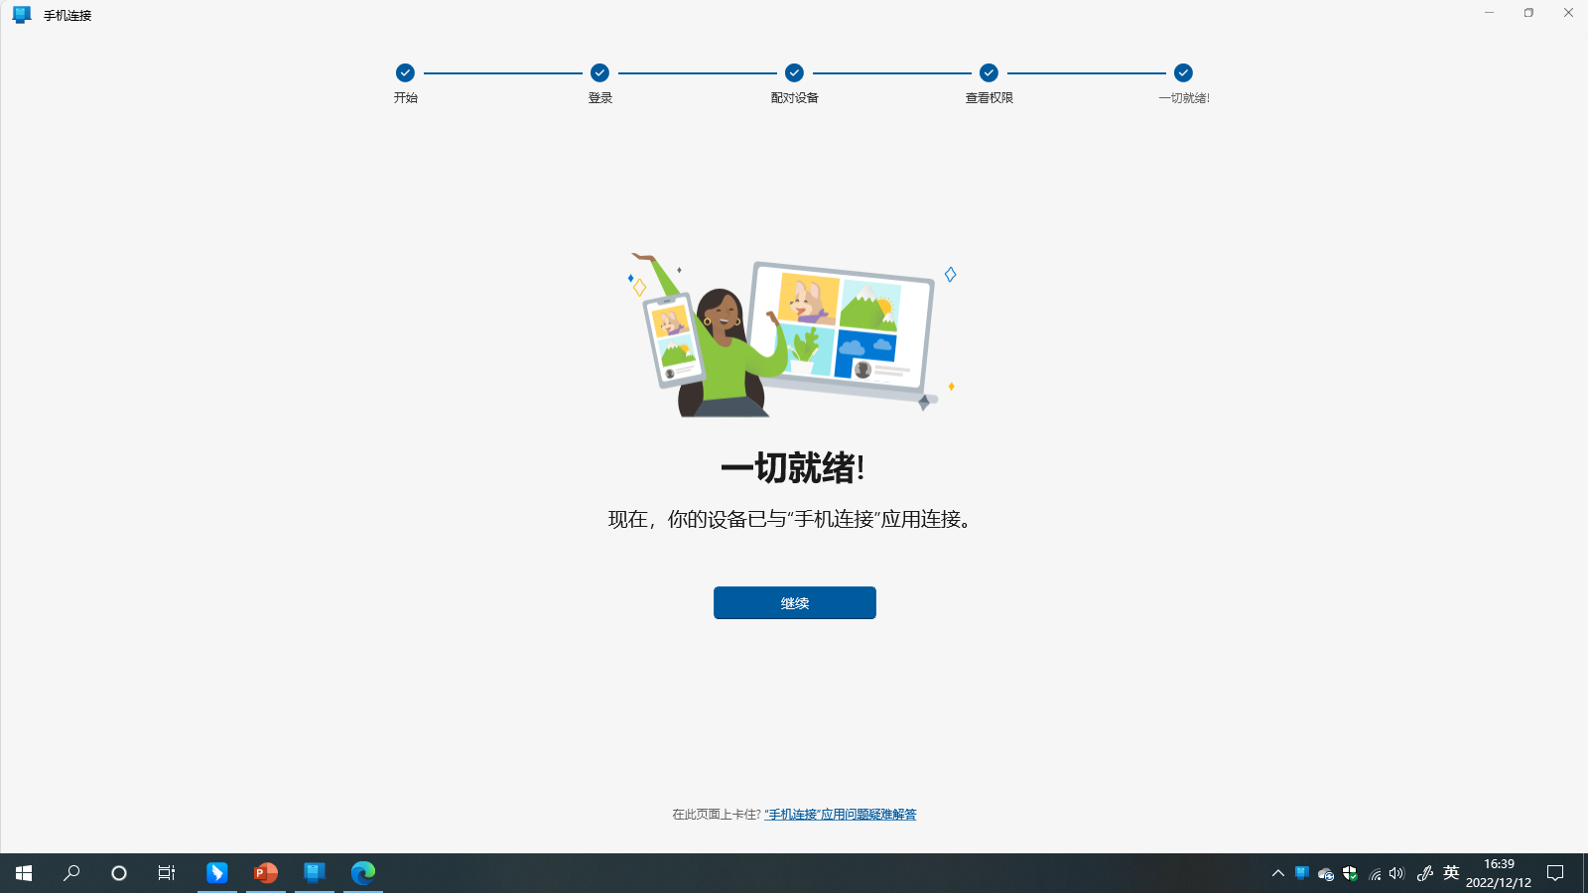Click the pen input tray icon
The image size is (1588, 893).
coord(1425,873)
